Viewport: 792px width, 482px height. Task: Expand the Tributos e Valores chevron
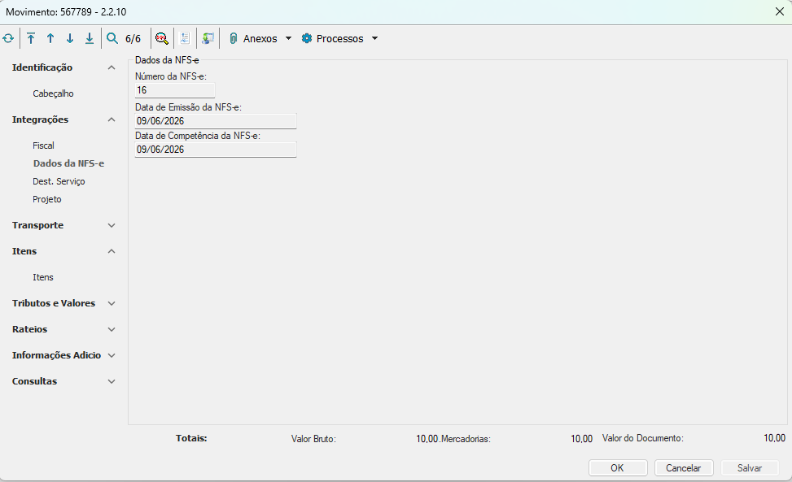[112, 303]
